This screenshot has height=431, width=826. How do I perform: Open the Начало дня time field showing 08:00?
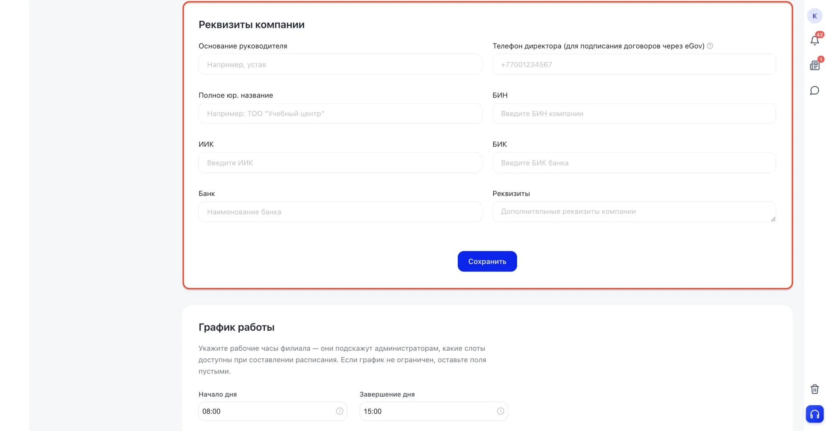272,411
